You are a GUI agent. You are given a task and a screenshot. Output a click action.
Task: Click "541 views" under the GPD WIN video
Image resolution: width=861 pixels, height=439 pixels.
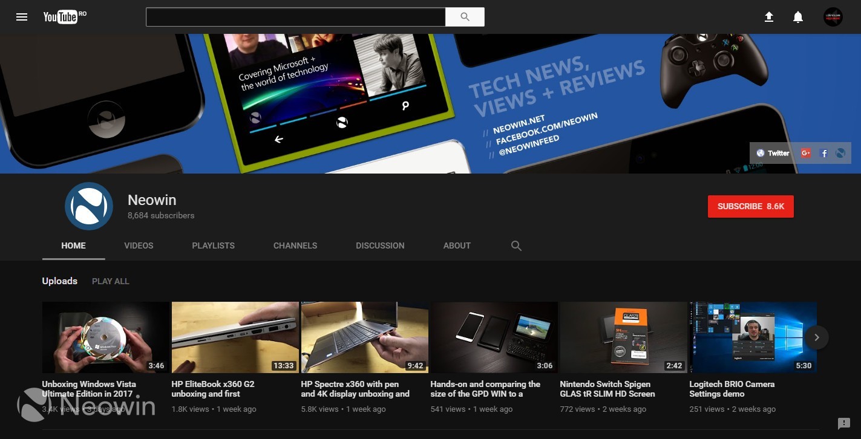point(448,409)
